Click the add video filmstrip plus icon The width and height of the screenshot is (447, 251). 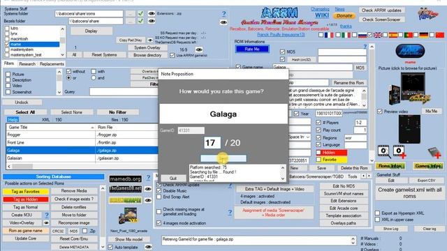[400, 151]
